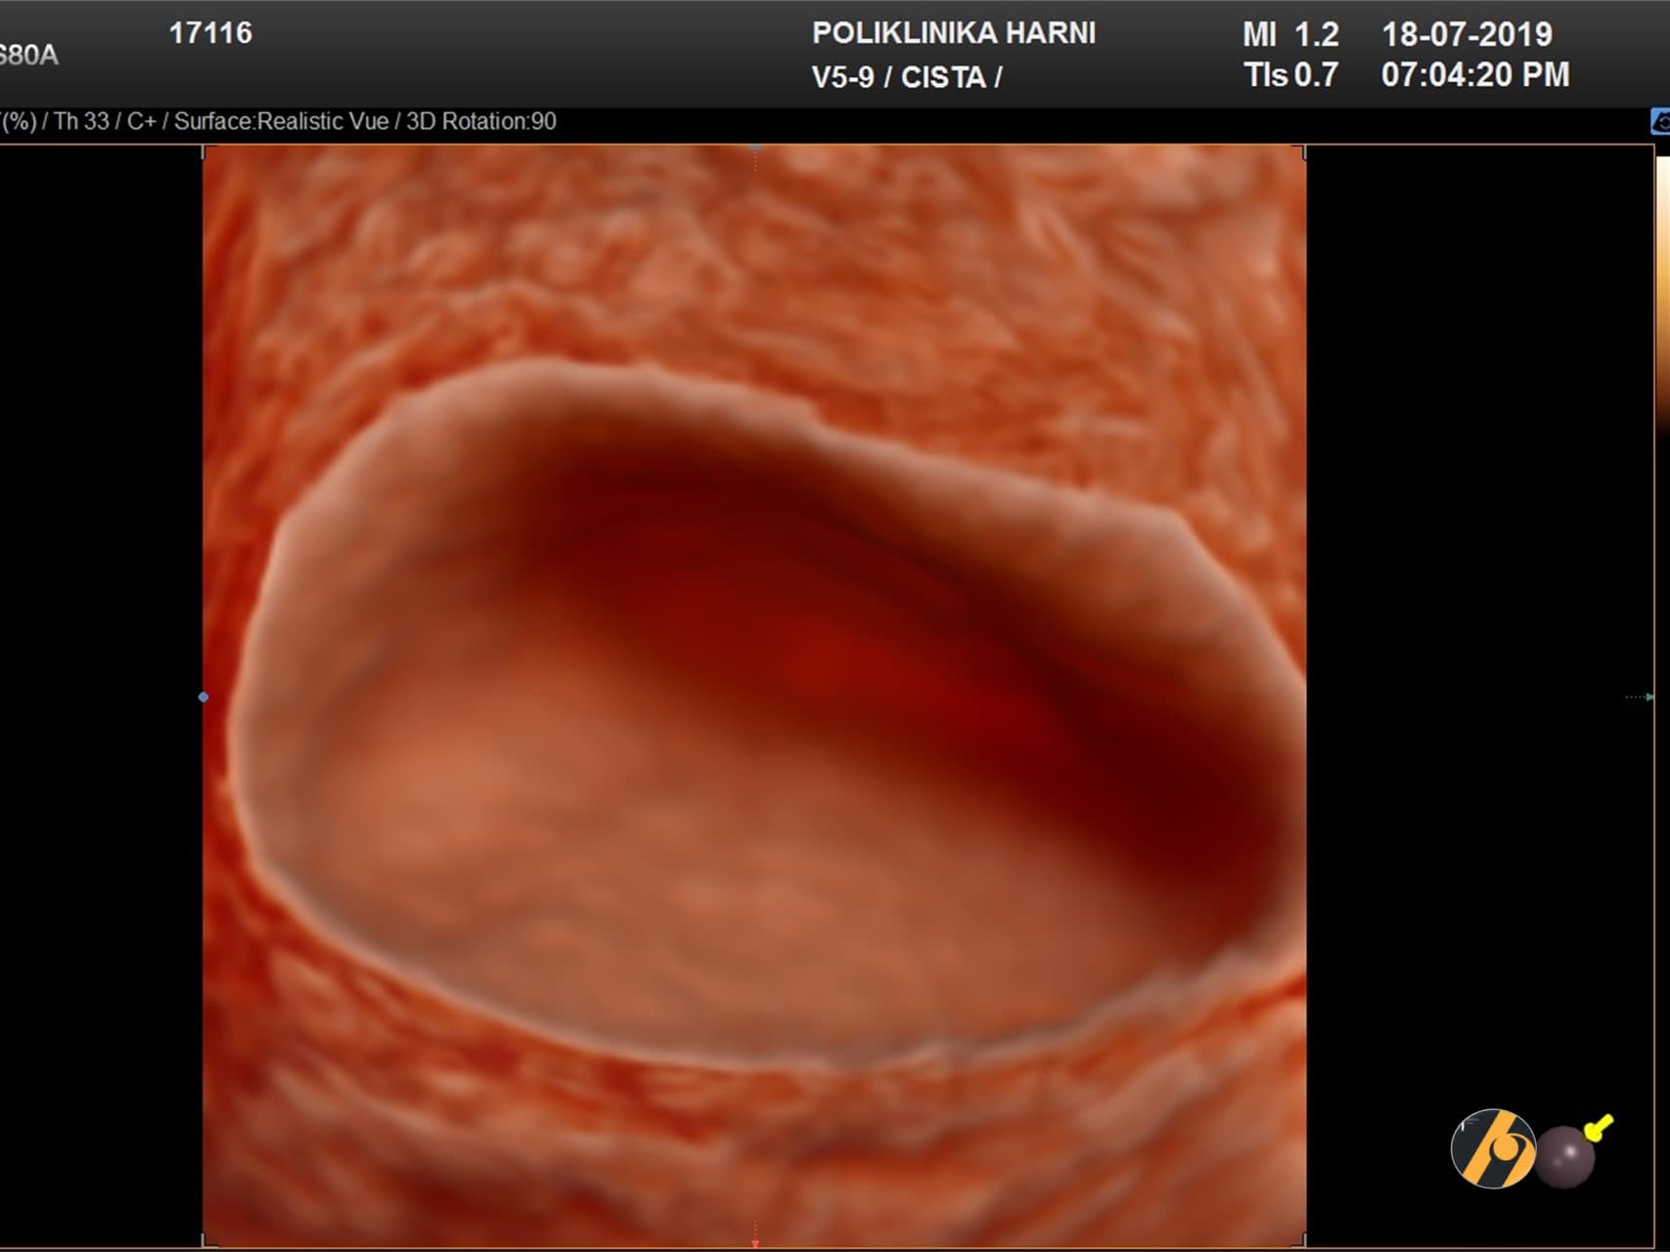Click the orange probe orientation icon
1670x1252 pixels.
point(1492,1148)
